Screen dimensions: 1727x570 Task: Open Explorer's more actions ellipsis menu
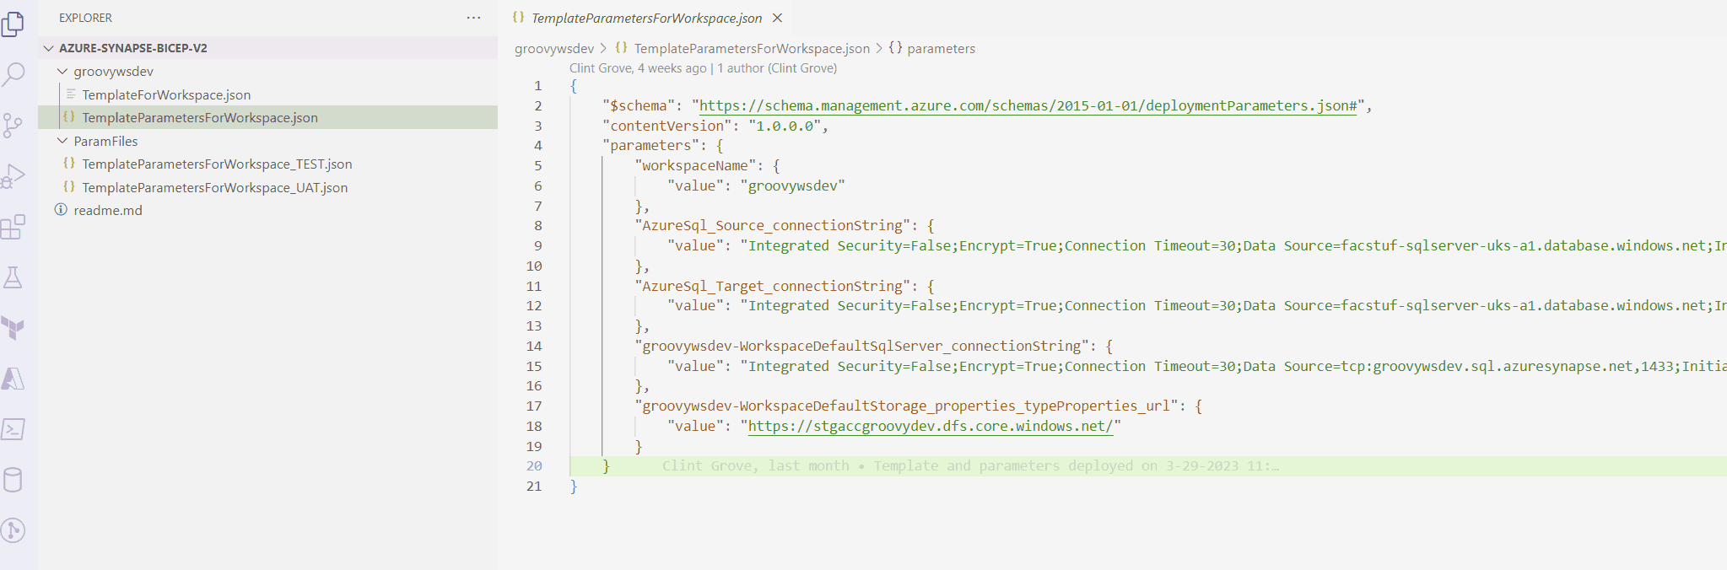coord(473,18)
